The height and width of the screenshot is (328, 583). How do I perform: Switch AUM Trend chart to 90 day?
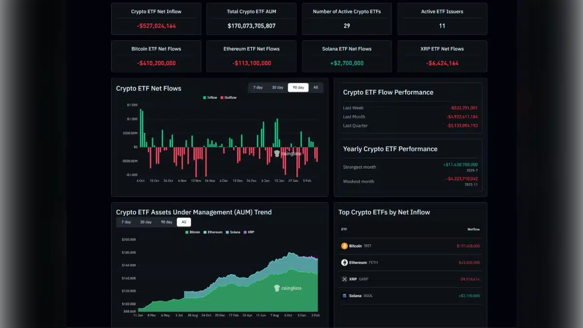[166, 222]
